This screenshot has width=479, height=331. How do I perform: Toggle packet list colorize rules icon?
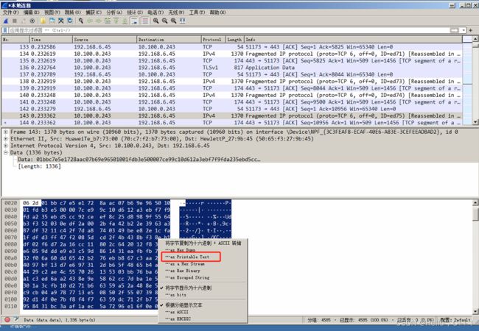point(145,21)
